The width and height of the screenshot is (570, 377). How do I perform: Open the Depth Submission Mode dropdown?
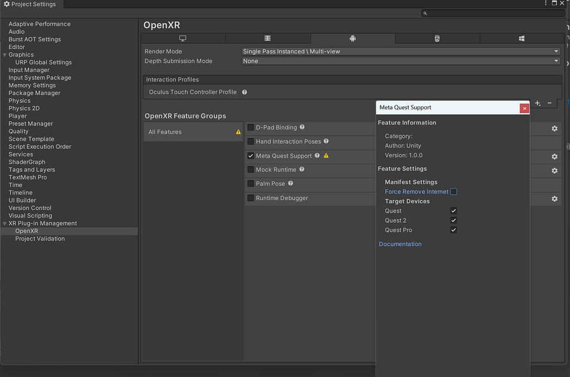pos(400,61)
